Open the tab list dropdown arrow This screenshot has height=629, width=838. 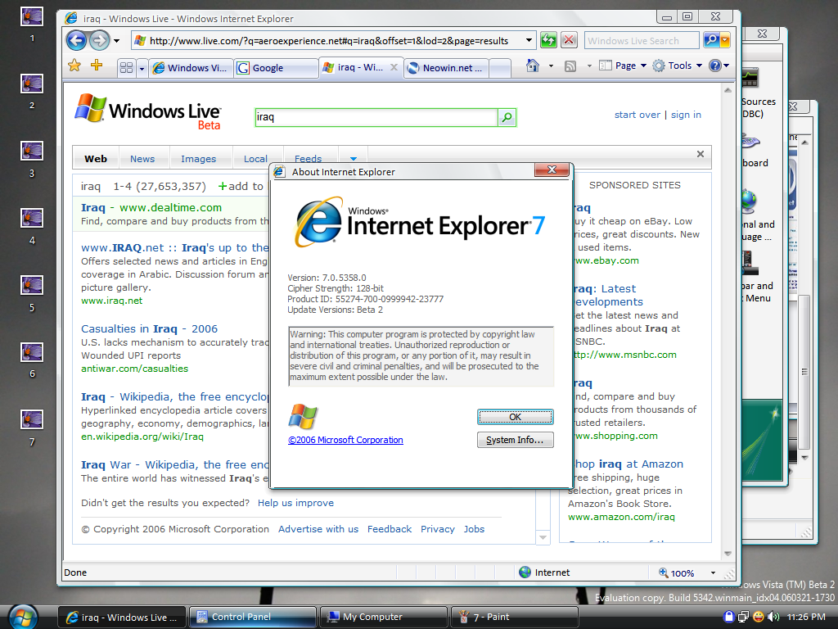(x=142, y=69)
